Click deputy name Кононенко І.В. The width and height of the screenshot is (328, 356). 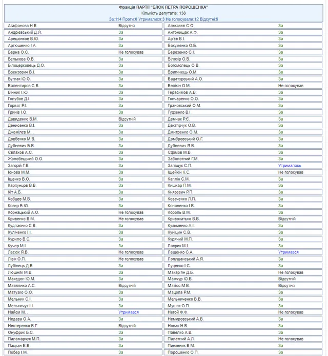[181, 206]
